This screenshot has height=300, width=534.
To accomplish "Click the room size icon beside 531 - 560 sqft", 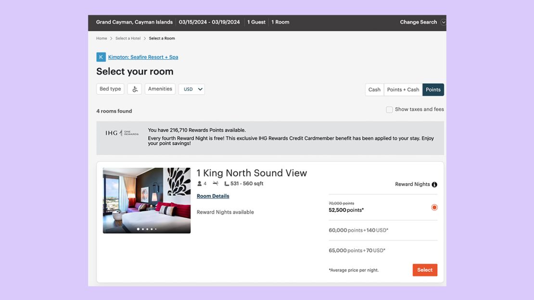I will point(227,184).
